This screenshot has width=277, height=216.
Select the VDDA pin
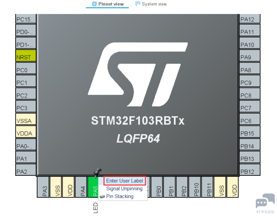coord(26,133)
